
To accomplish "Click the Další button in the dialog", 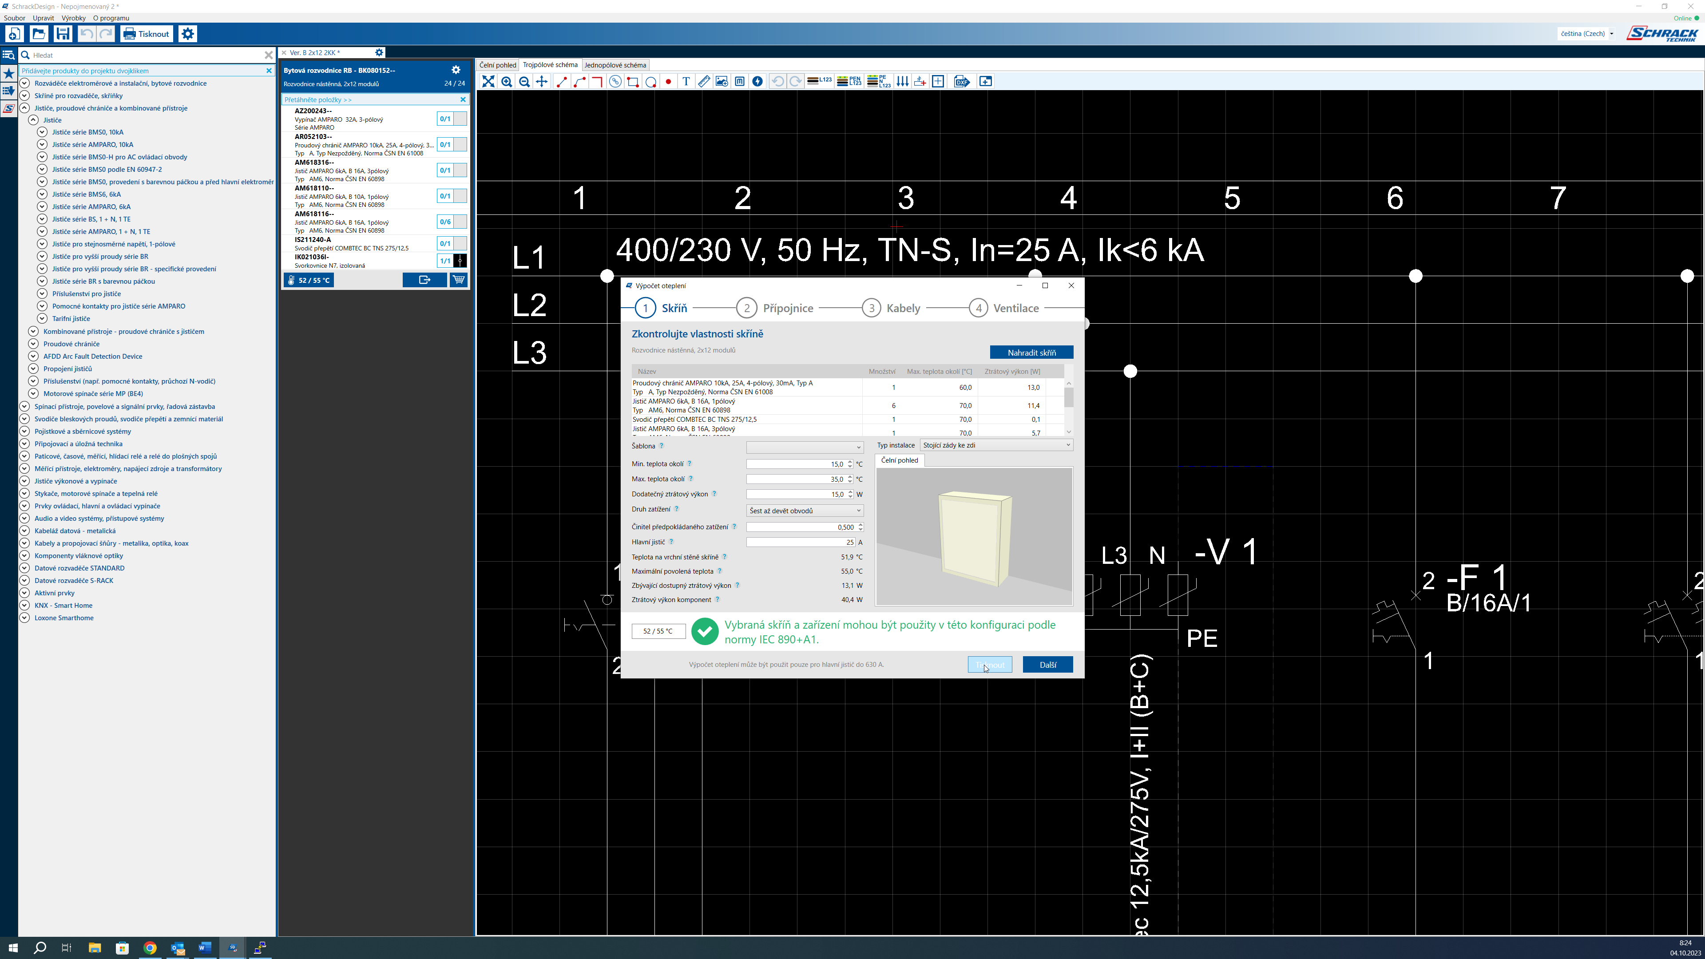I will (x=1048, y=665).
